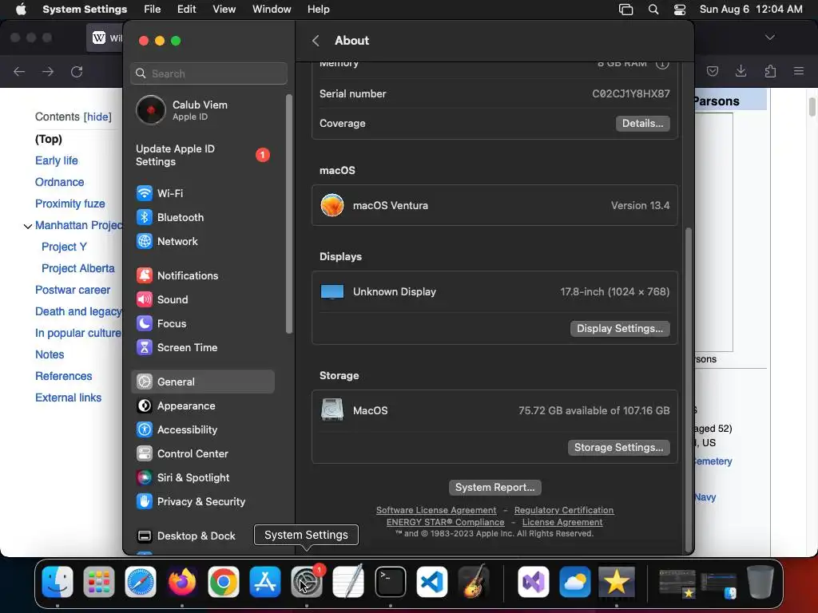Hide Wikipedia contents list
The image size is (818, 613).
pyautogui.click(x=97, y=117)
